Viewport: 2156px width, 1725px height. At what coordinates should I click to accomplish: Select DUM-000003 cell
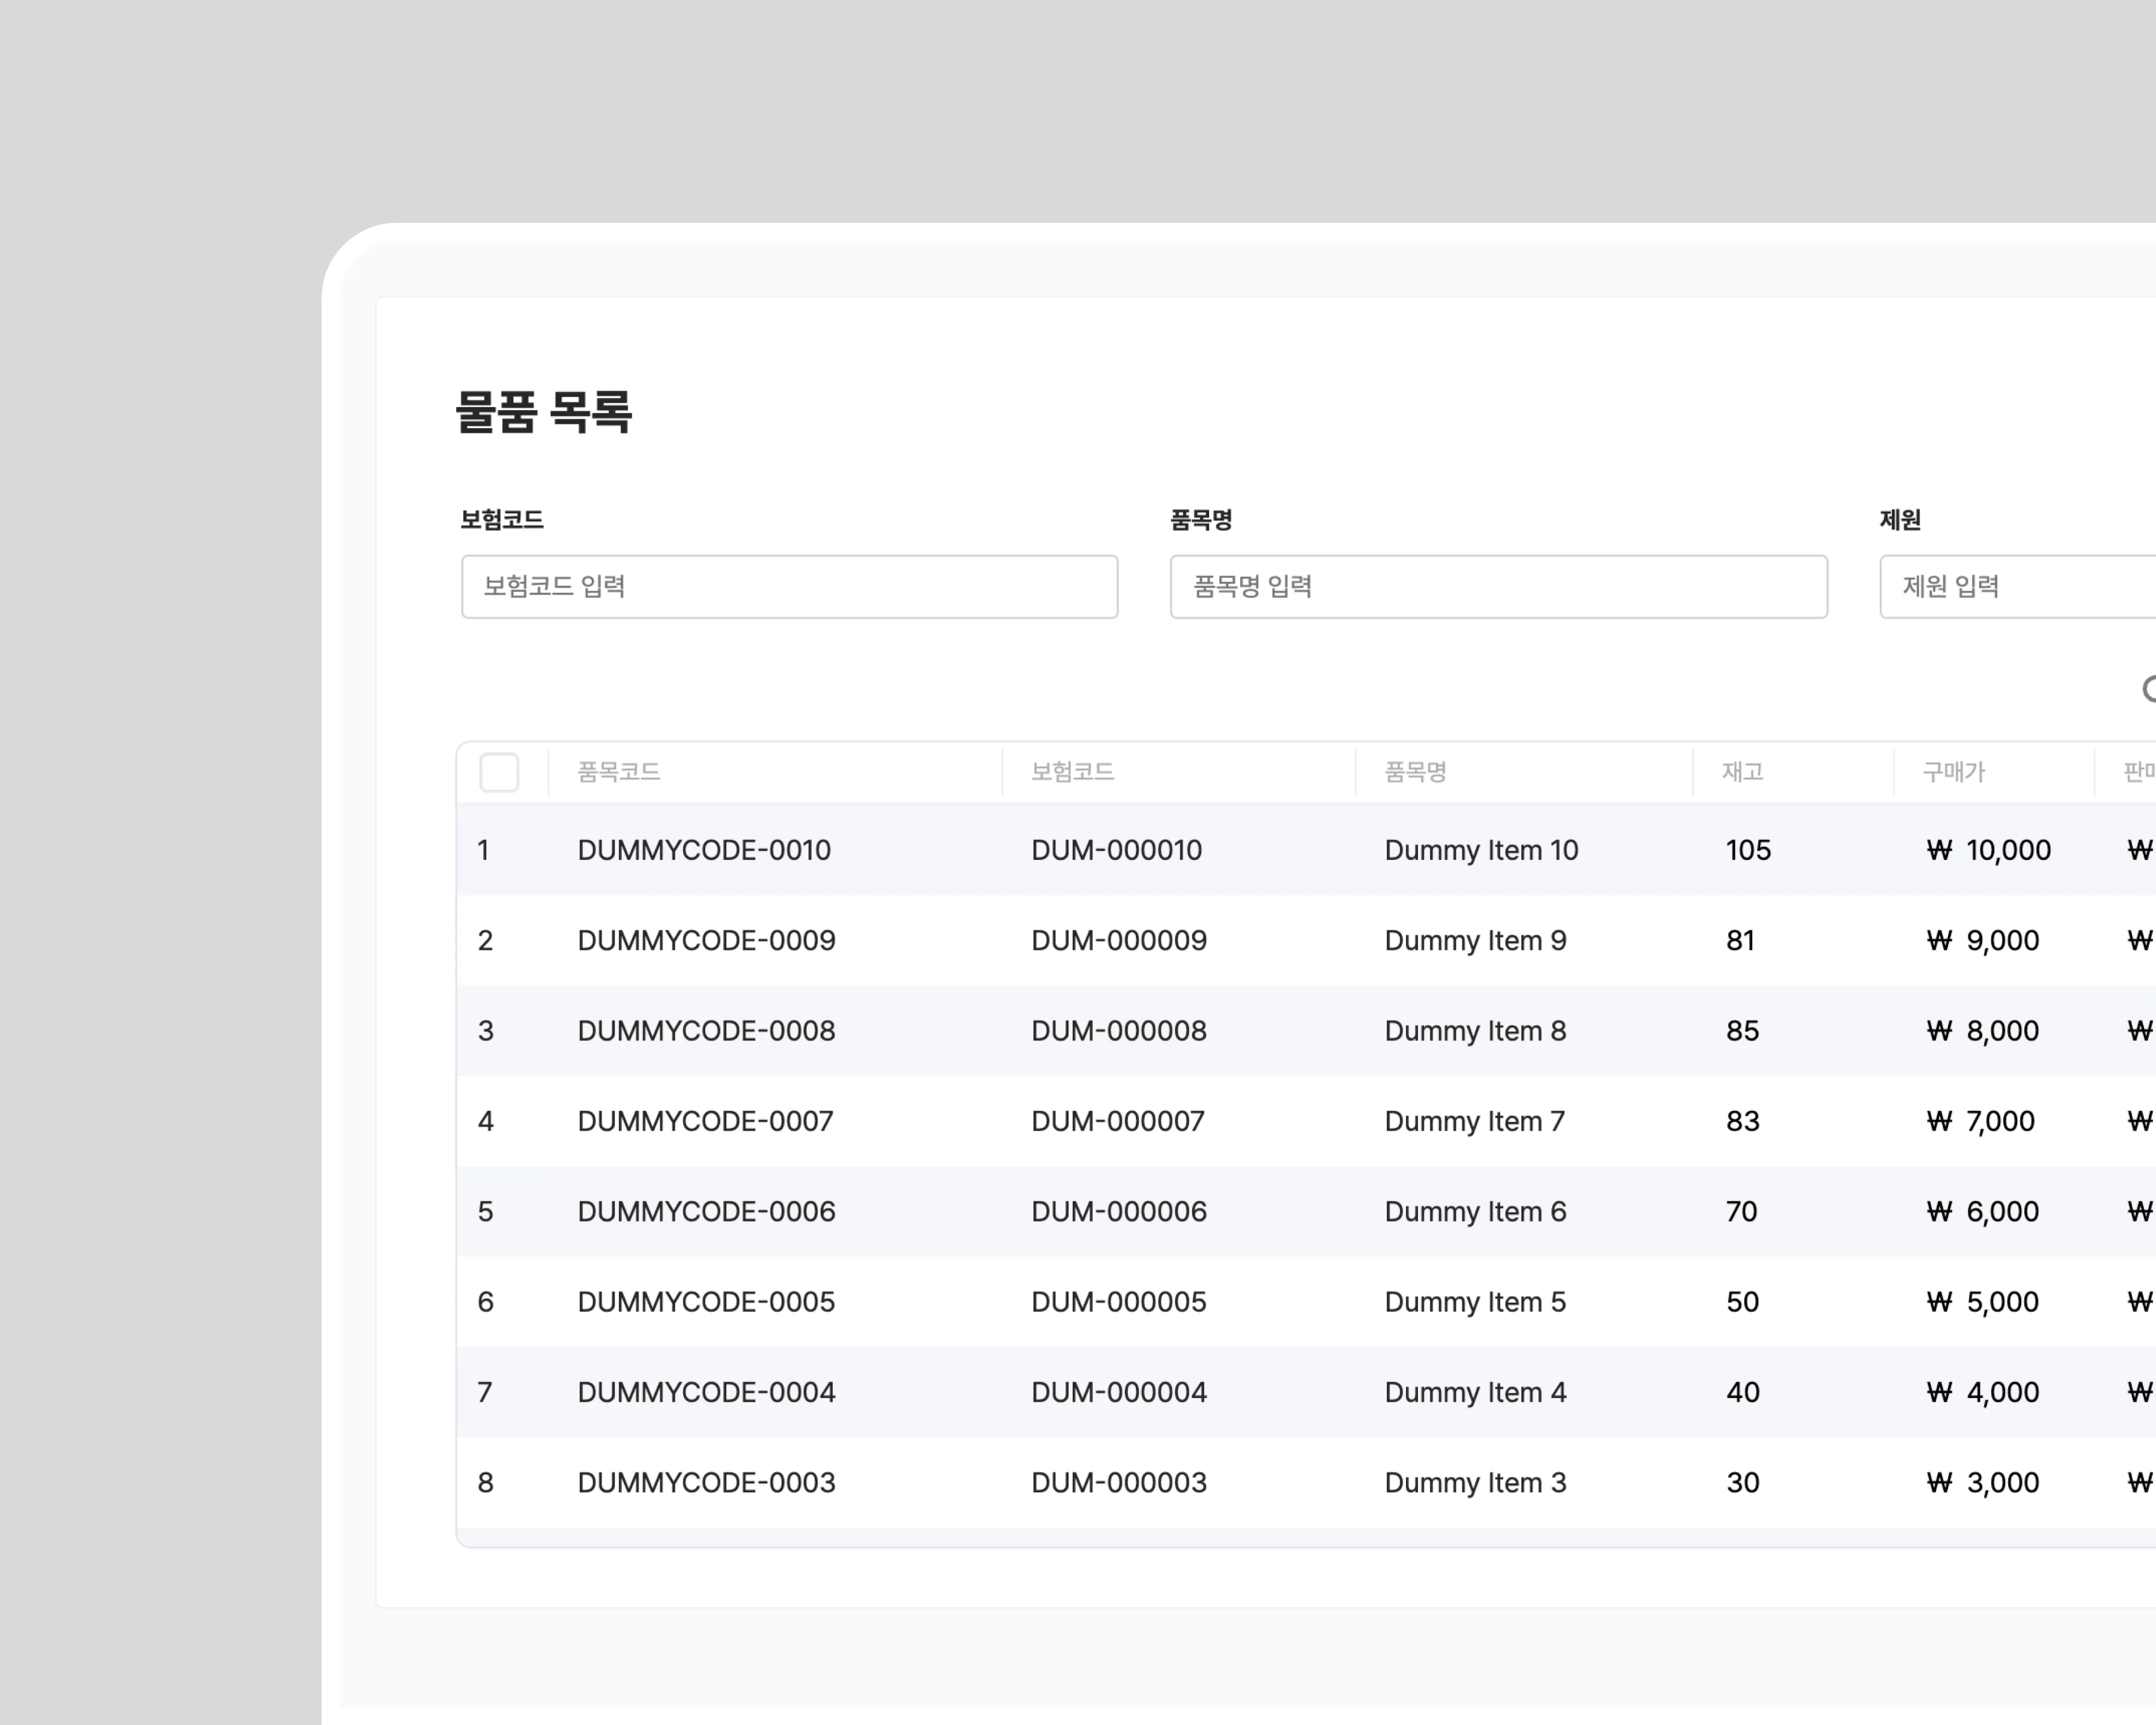[x=1119, y=1483]
